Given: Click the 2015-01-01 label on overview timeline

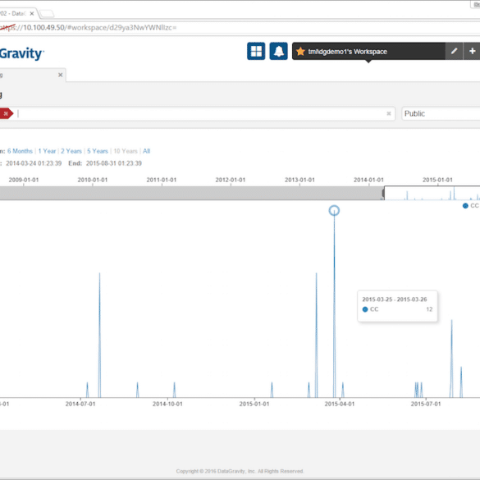Looking at the screenshot, I should tap(437, 180).
